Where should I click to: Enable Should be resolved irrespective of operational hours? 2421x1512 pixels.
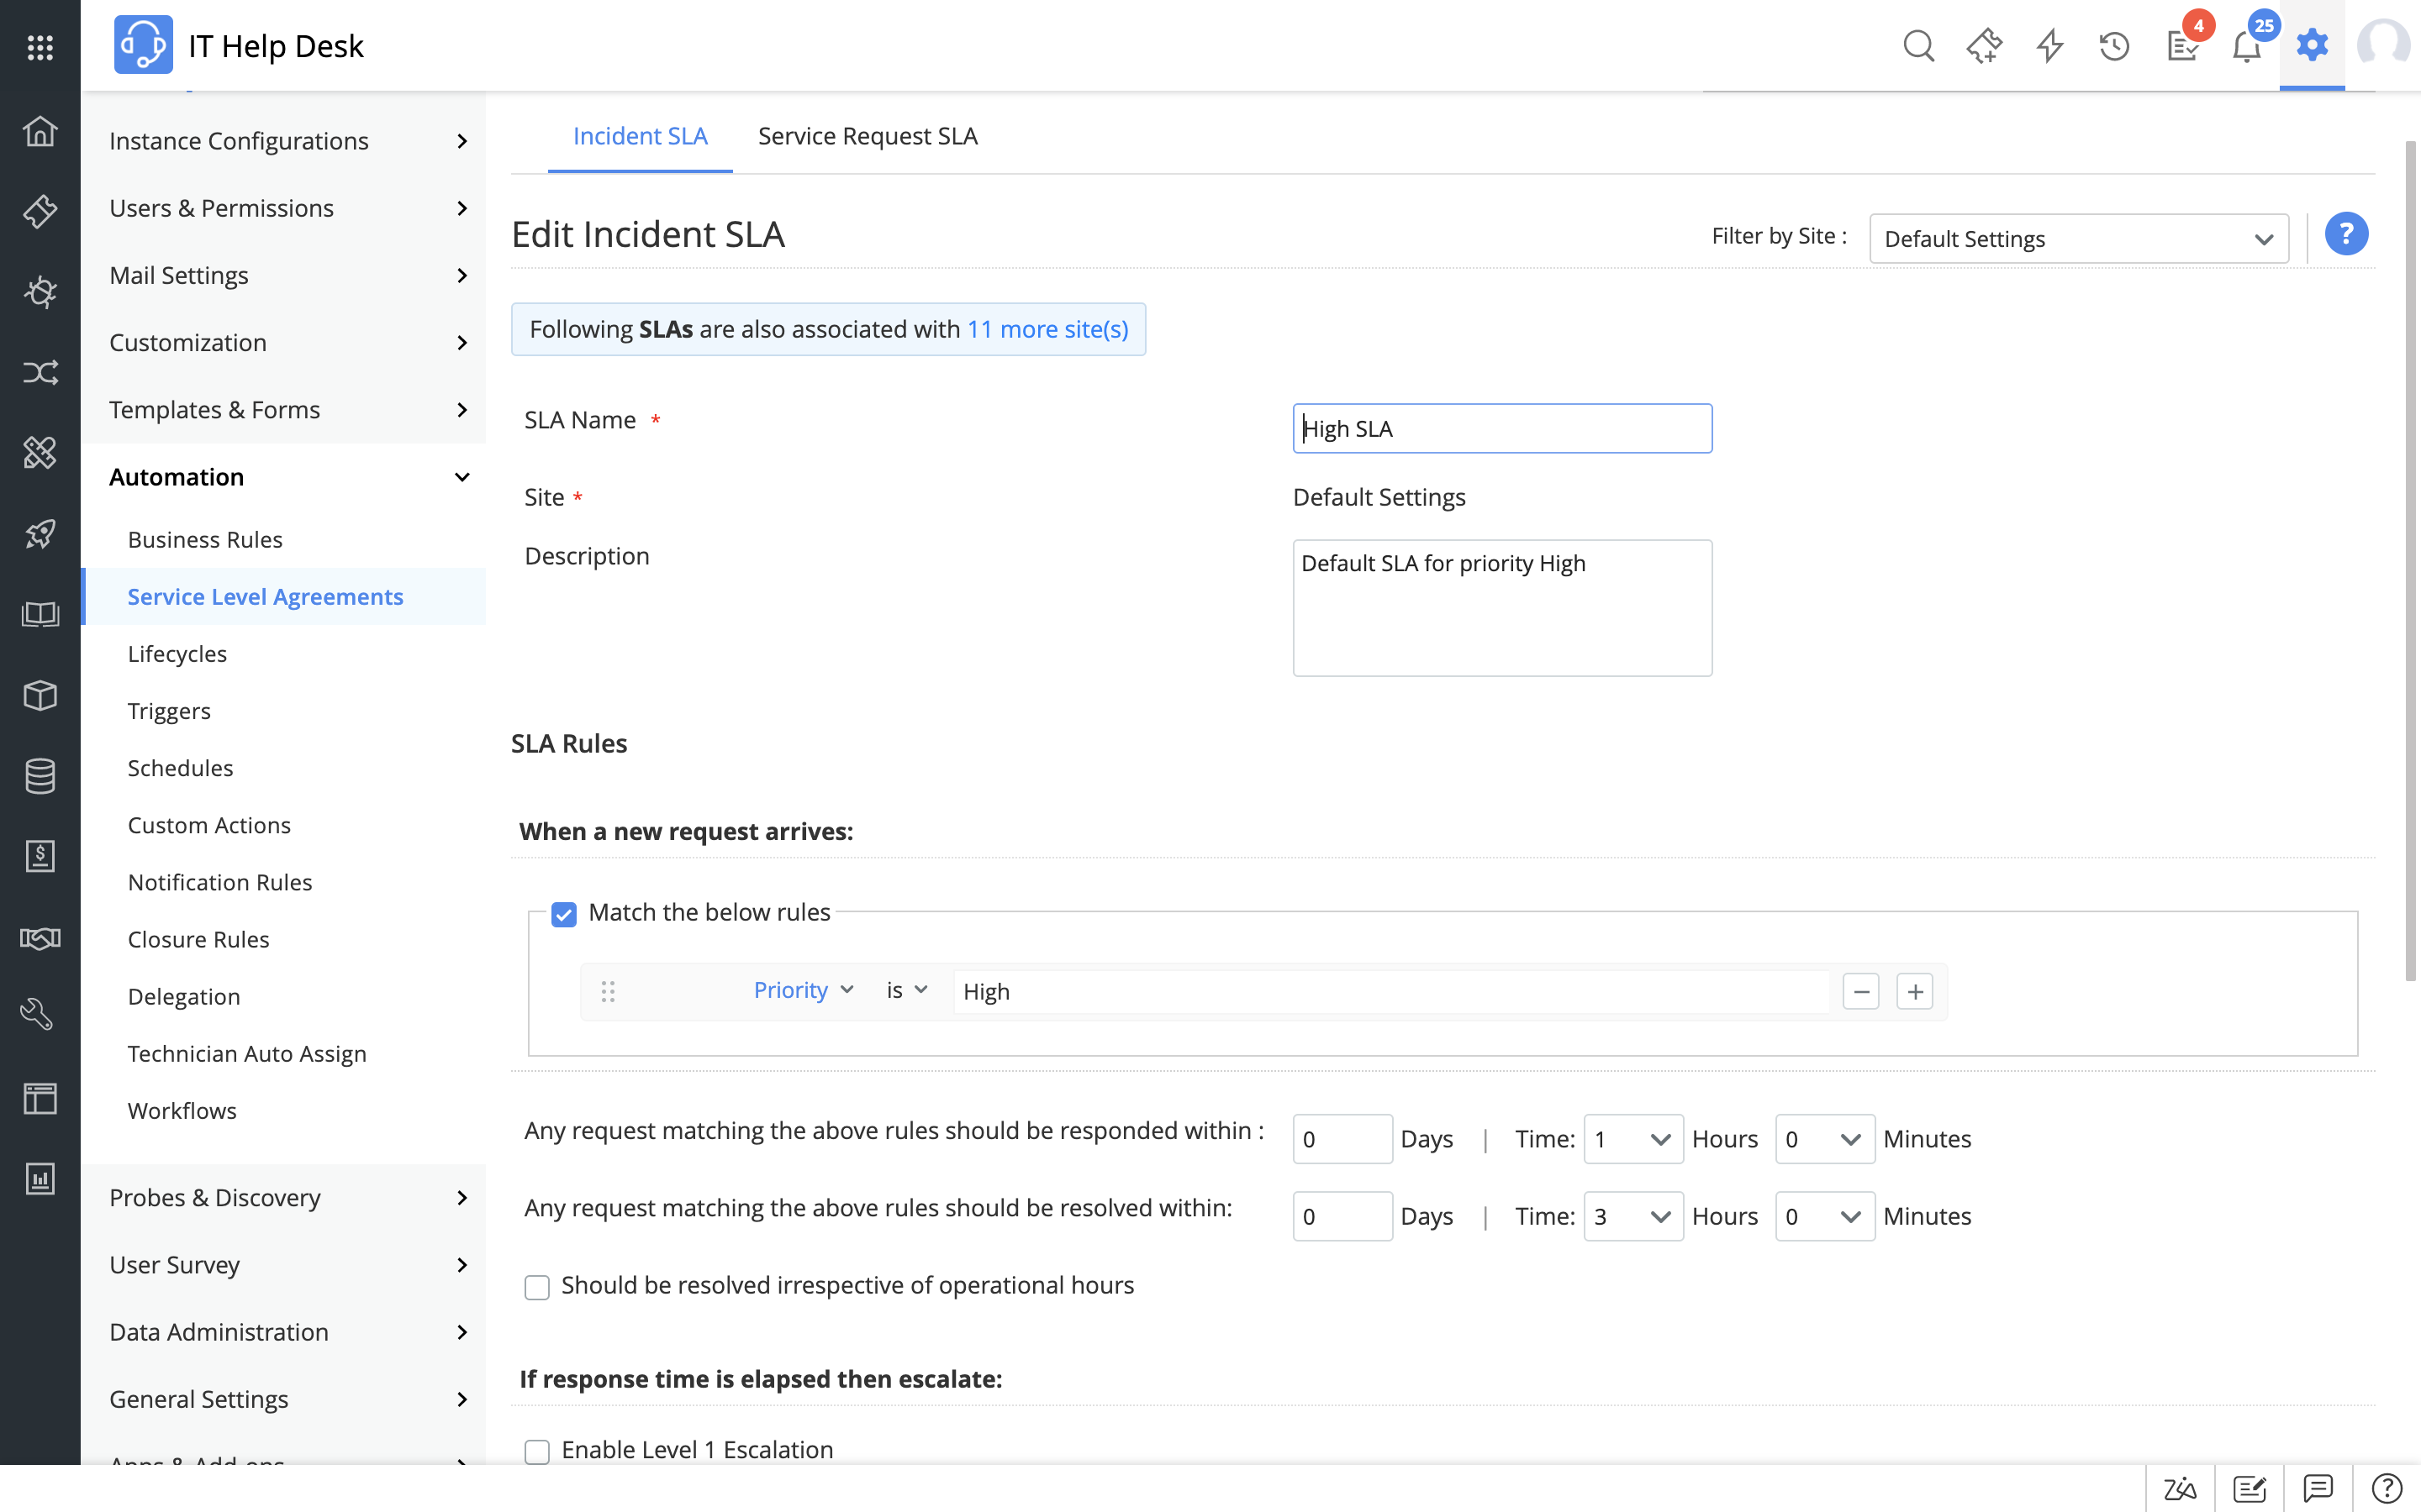[537, 1287]
